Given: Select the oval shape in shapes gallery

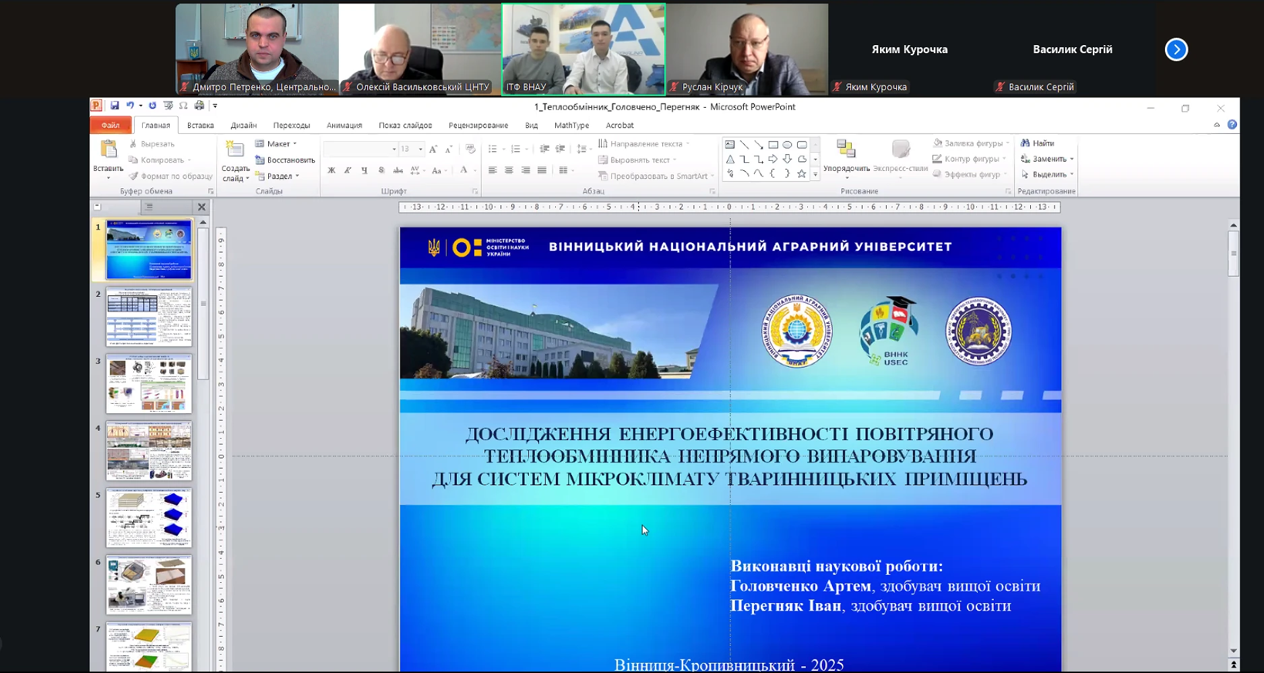Looking at the screenshot, I should (787, 145).
